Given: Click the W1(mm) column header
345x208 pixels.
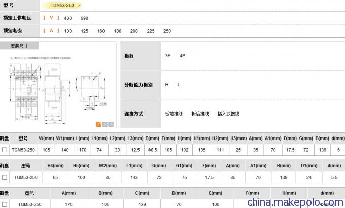Looking at the screenshot, I should pyautogui.click(x=65, y=138).
